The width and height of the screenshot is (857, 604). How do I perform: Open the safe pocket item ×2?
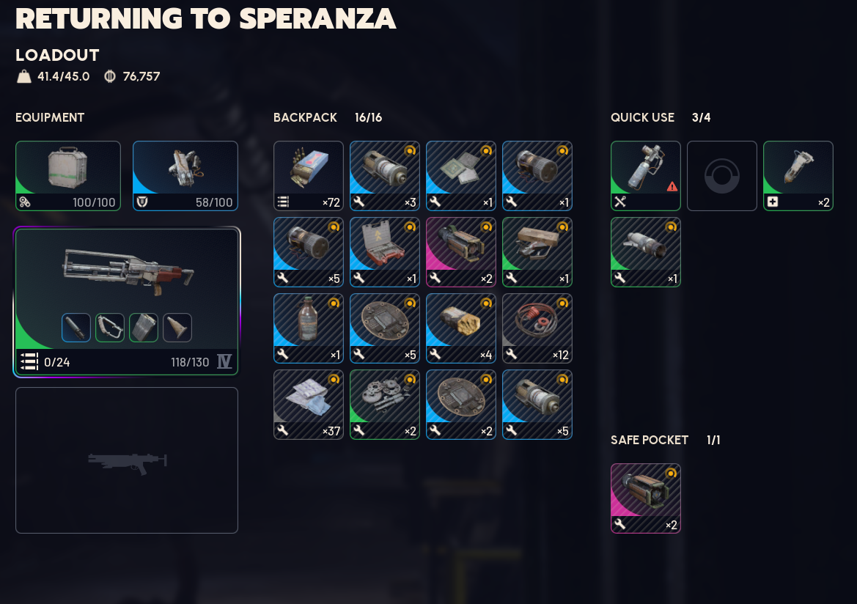pyautogui.click(x=645, y=498)
